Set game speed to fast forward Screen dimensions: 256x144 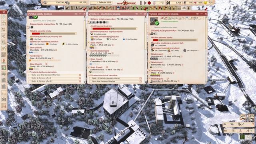click(x=149, y=3)
